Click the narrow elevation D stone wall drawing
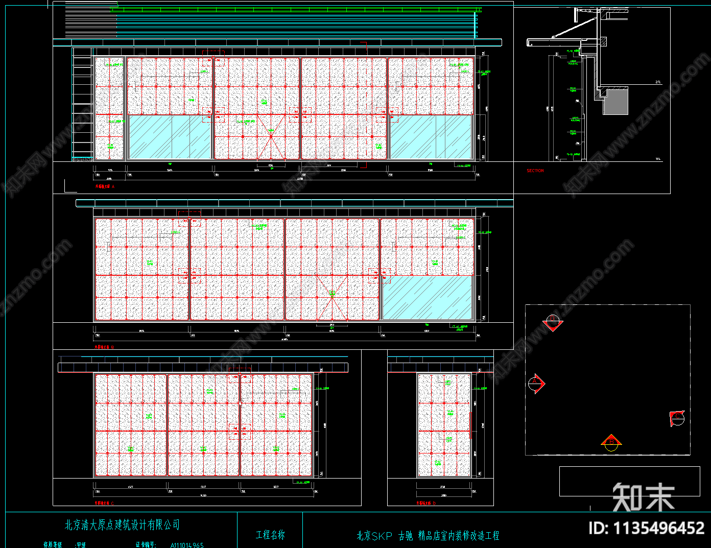This screenshot has width=711, height=548. pos(444,425)
